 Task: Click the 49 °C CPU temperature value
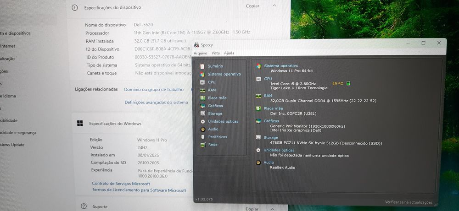pos(337,84)
